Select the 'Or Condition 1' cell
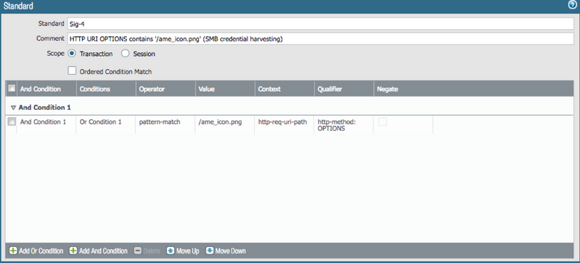The width and height of the screenshot is (580, 263). click(x=106, y=125)
